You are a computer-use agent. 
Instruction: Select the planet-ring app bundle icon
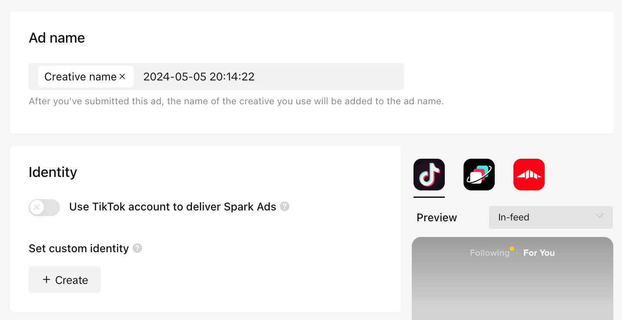pos(479,174)
